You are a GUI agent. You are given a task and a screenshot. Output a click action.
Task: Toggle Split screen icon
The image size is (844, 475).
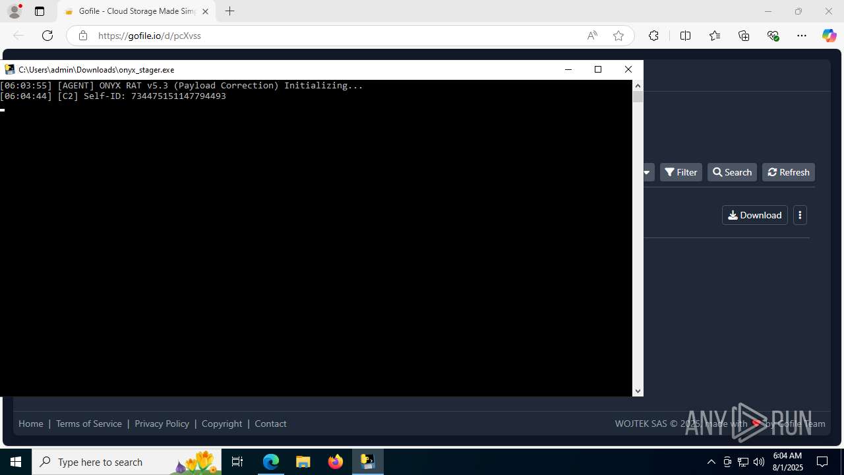pyautogui.click(x=686, y=36)
